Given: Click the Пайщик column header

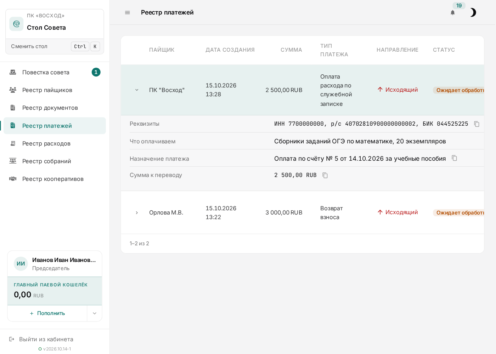Looking at the screenshot, I should coord(162,50).
